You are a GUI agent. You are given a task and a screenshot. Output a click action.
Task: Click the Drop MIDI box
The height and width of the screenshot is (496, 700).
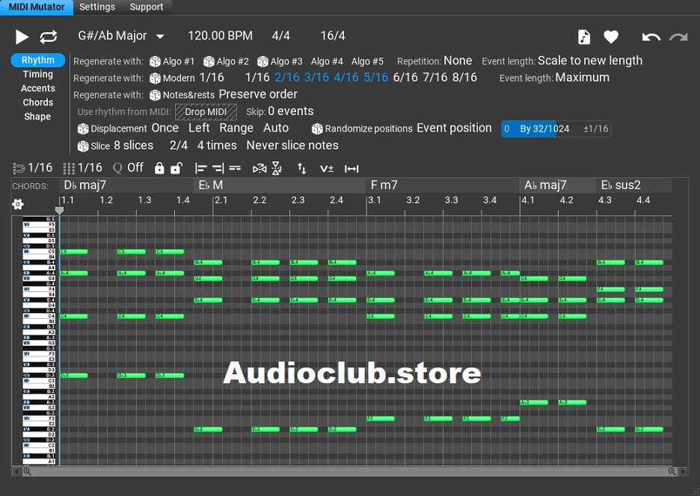pyautogui.click(x=206, y=112)
